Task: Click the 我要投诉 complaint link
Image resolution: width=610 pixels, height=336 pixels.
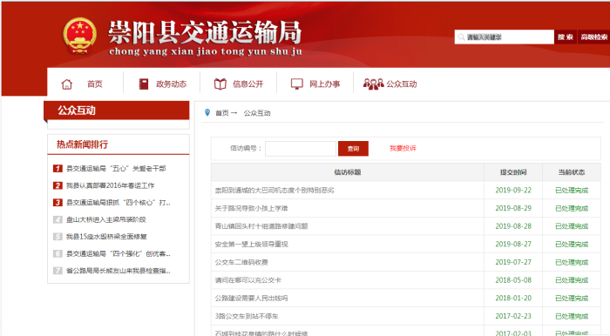Action: pyautogui.click(x=403, y=148)
